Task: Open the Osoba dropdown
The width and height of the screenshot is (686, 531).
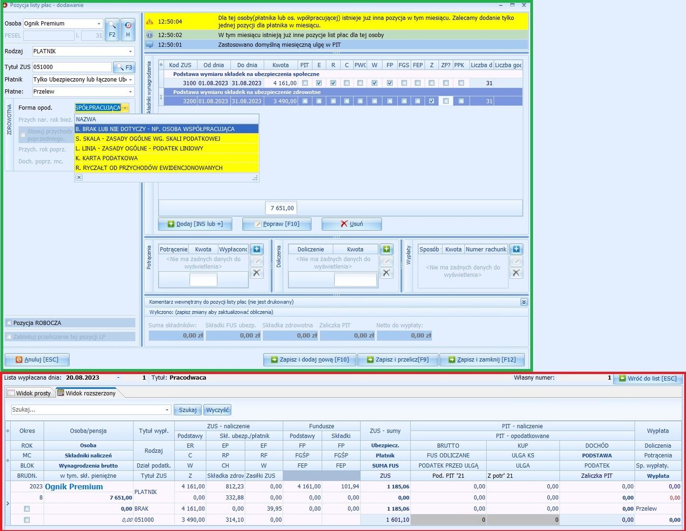Action: (x=99, y=23)
